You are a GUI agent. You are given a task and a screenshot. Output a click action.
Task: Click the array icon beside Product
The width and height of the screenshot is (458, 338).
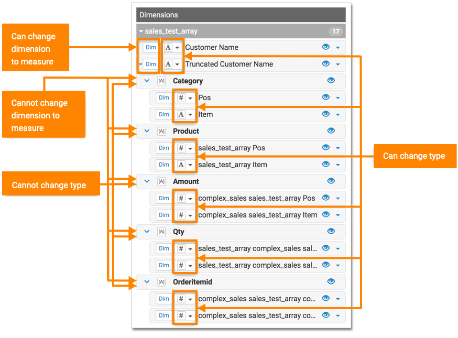coord(161,132)
